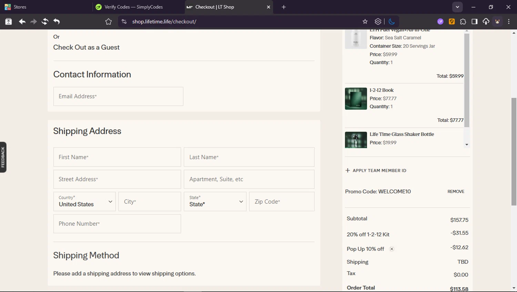
Task: Click the page scrollbar thumb
Action: pyautogui.click(x=514, y=152)
